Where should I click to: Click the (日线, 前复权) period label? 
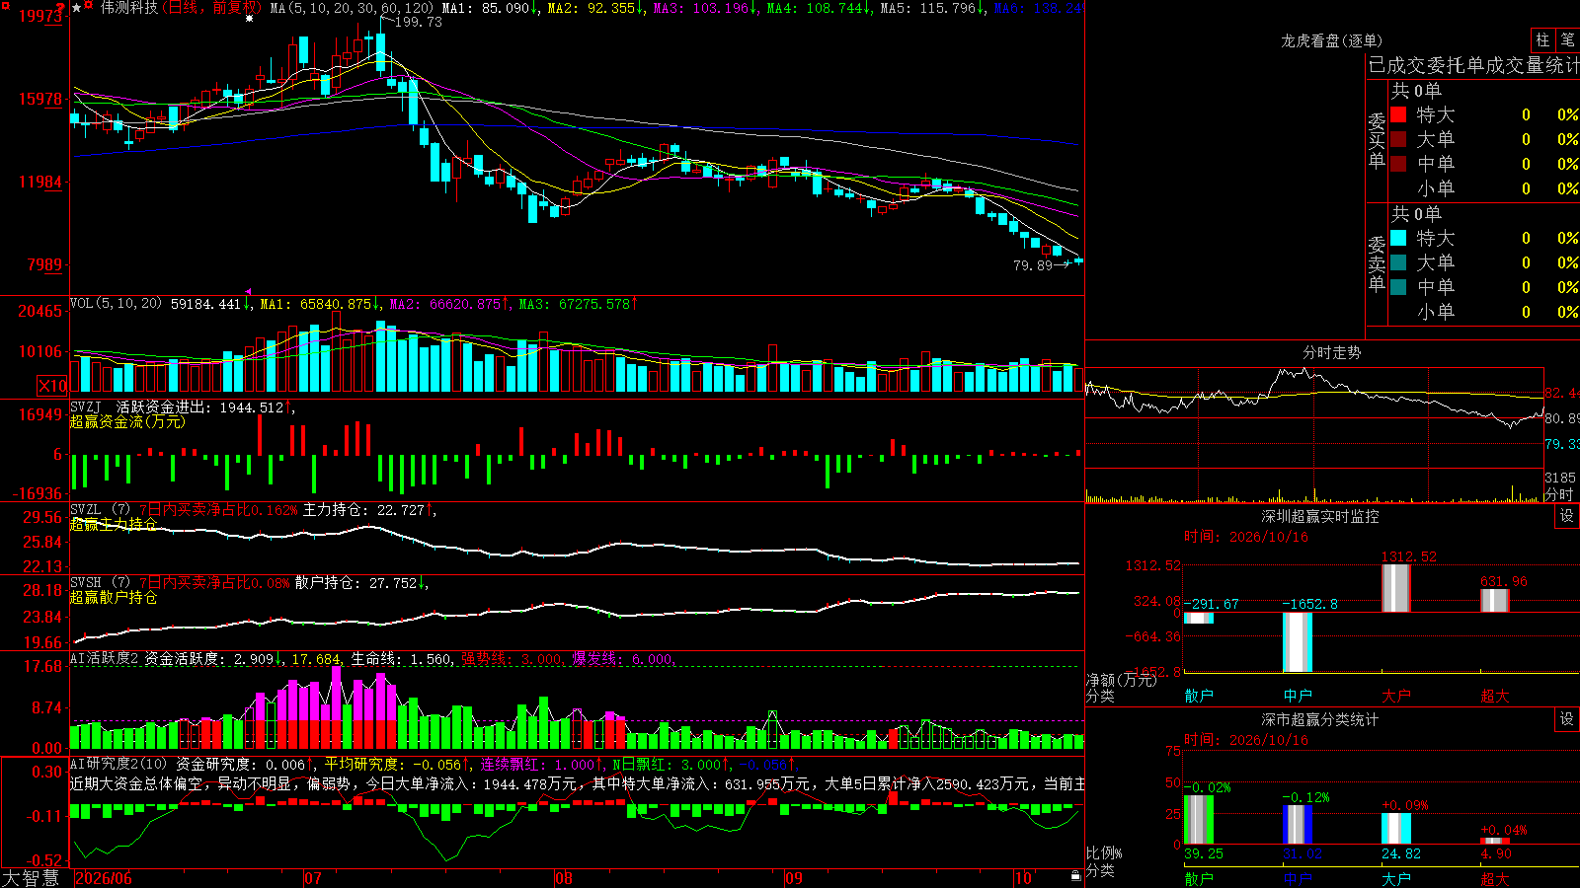coord(212,8)
